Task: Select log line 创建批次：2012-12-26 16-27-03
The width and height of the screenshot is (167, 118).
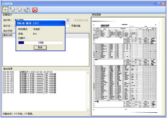Action: (36, 72)
